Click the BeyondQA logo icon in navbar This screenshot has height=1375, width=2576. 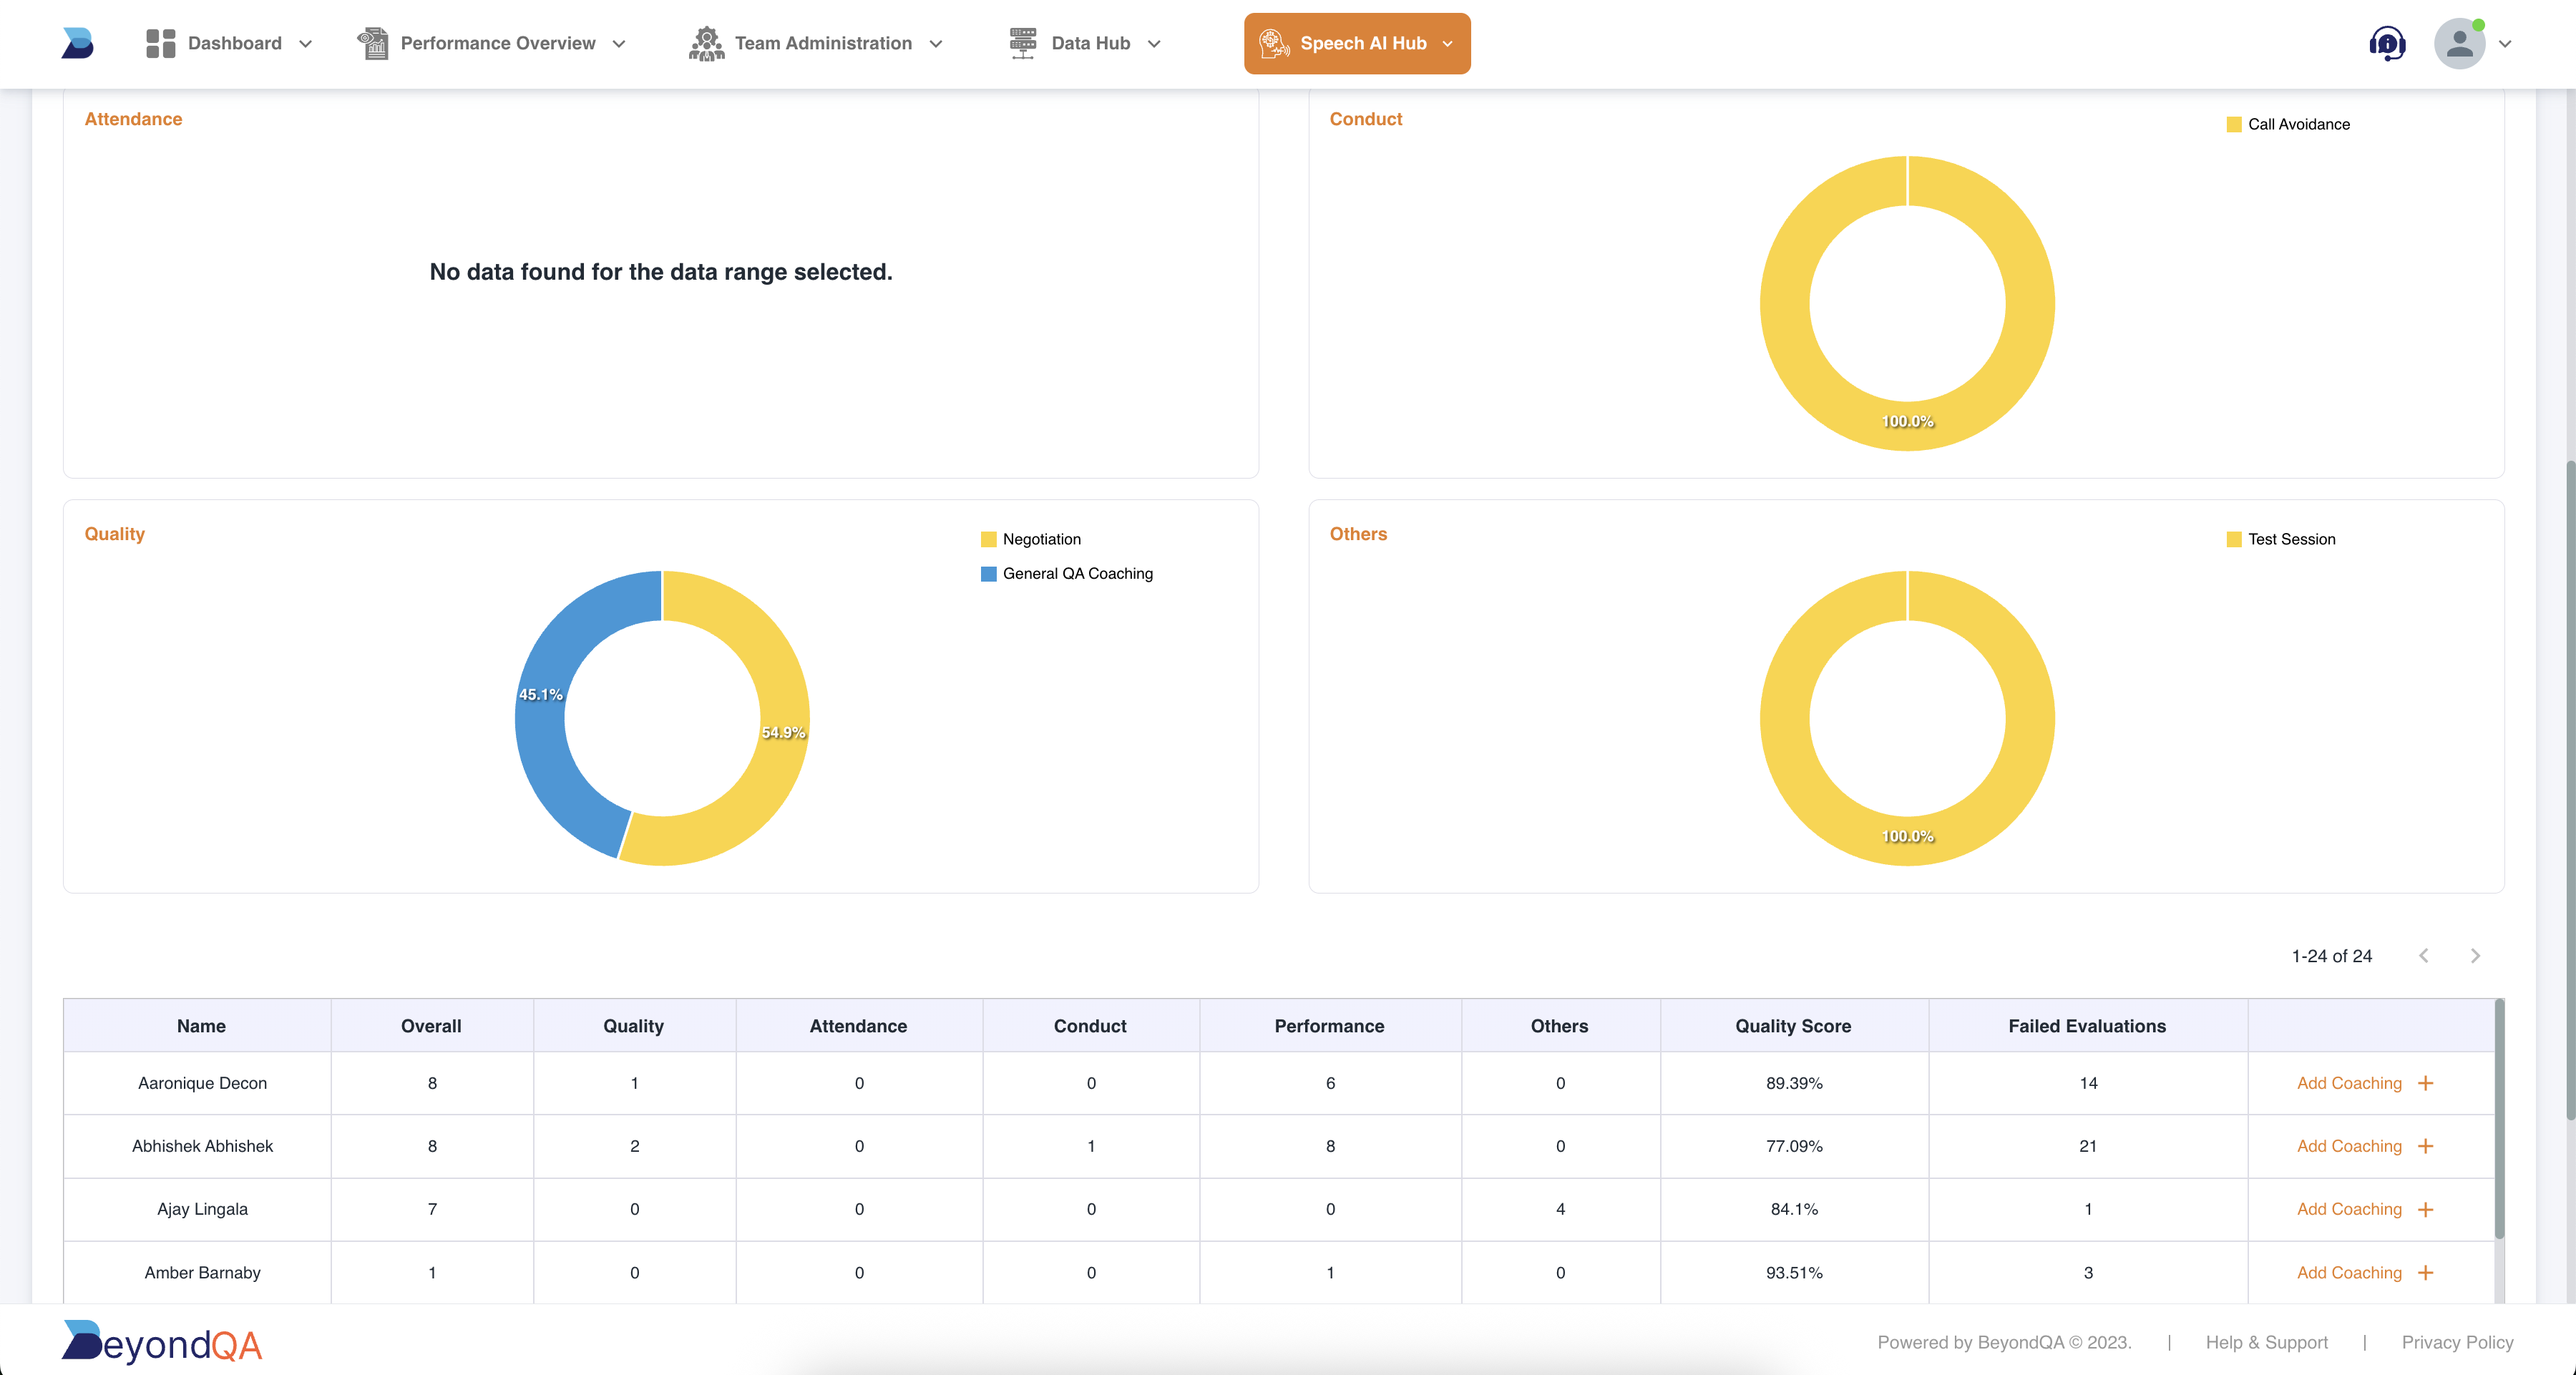(77, 43)
